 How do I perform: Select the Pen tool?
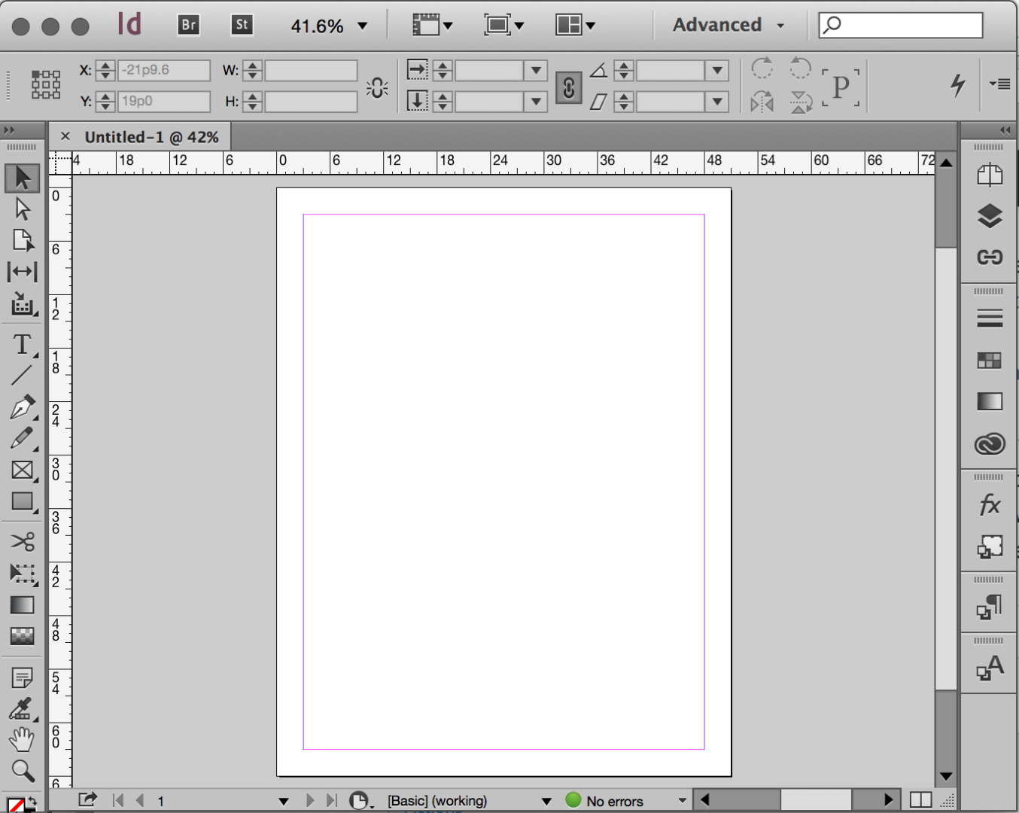pyautogui.click(x=23, y=406)
